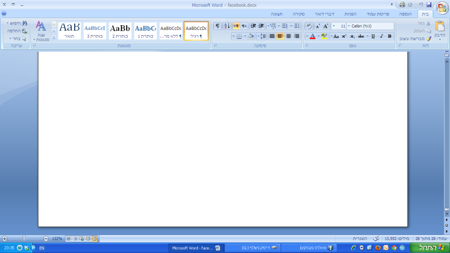Switch to the סקירה tab

coord(299,14)
